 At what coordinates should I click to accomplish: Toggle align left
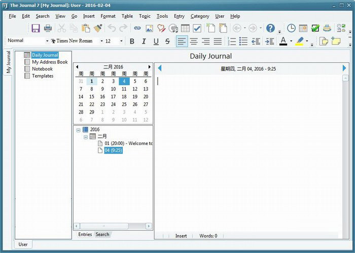click(182, 42)
